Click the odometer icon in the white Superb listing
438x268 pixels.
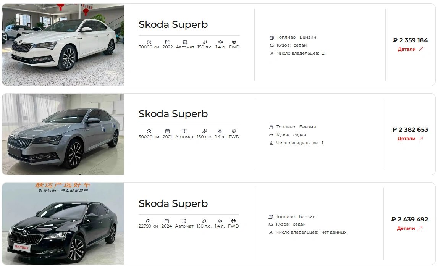point(149,42)
